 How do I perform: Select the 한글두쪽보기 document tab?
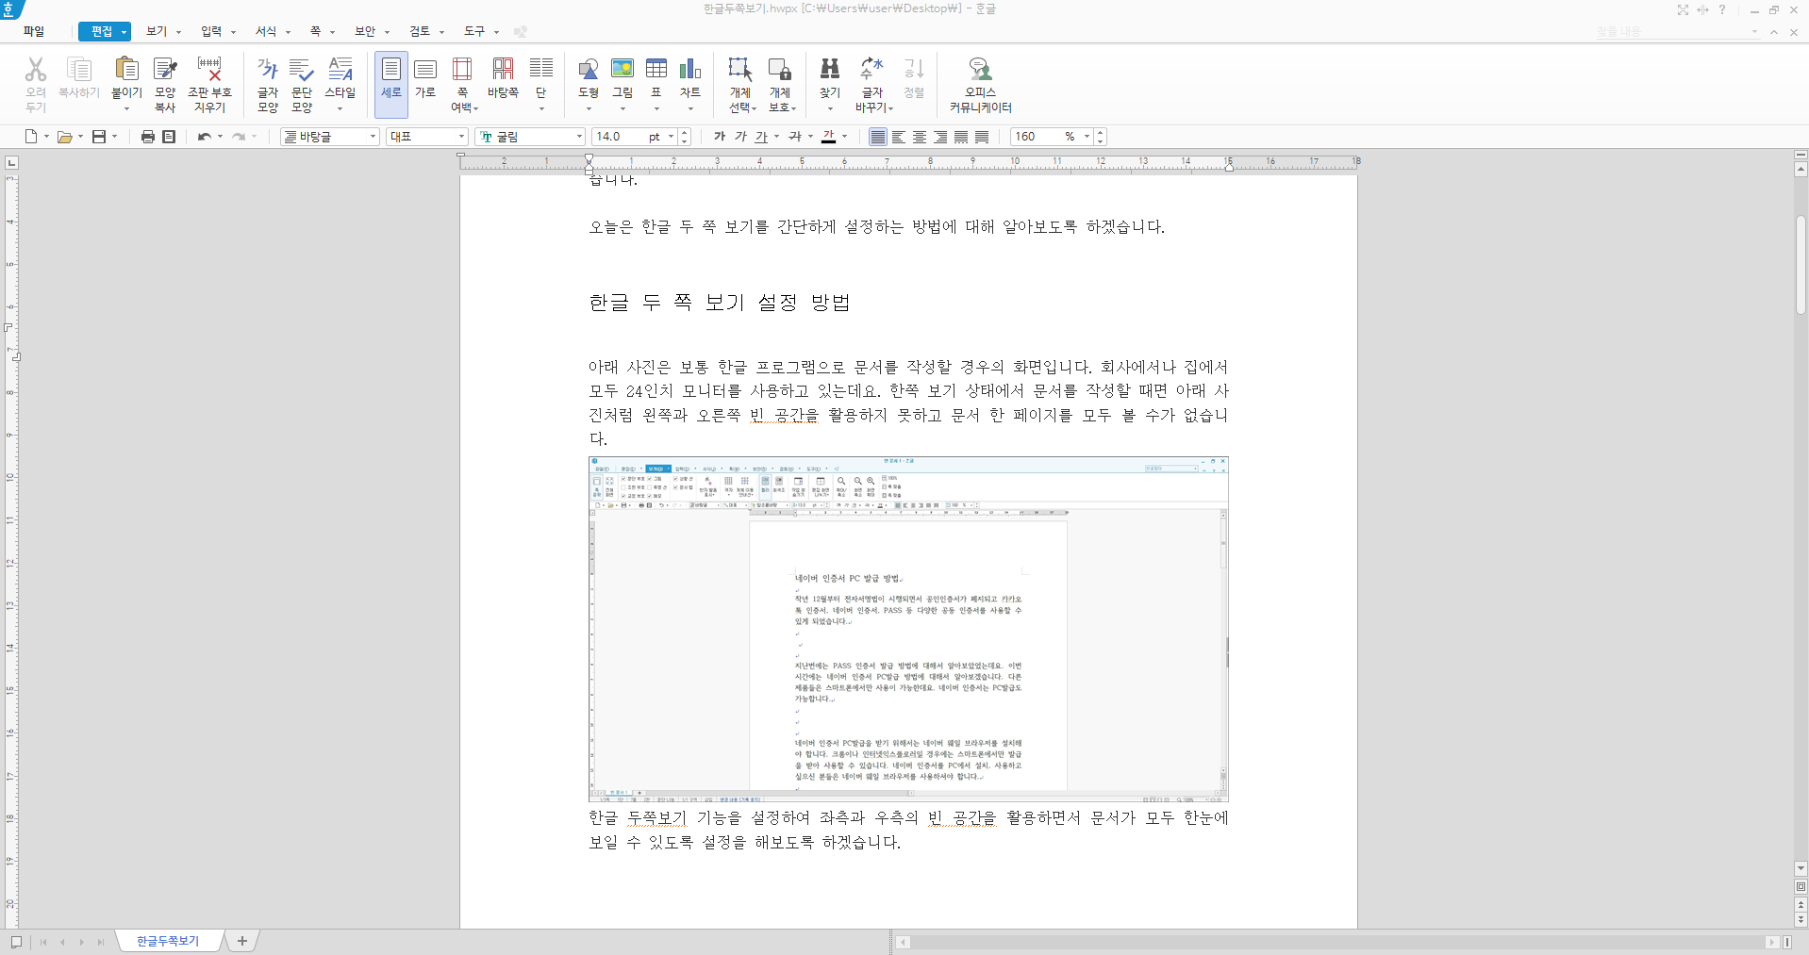coord(168,941)
